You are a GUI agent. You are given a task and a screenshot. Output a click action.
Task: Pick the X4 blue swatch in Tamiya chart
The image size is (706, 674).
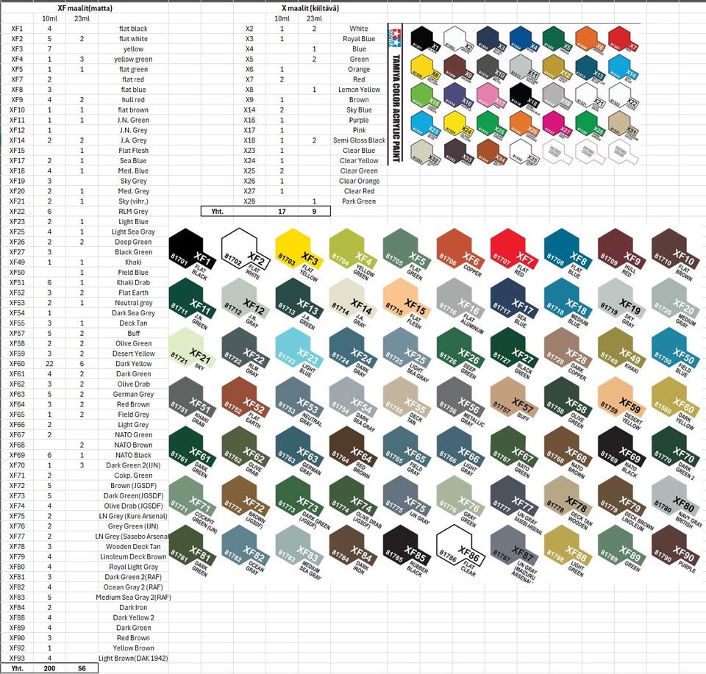click(x=524, y=39)
